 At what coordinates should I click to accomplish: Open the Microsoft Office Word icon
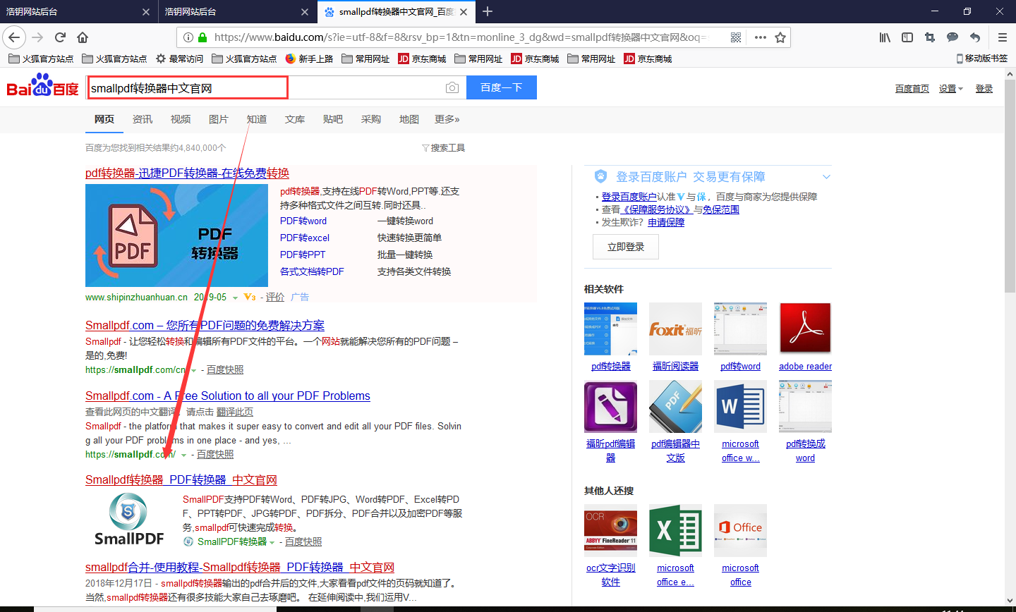click(x=740, y=407)
